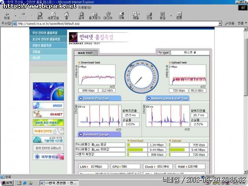Open the 검색 search pane
The image size is (248, 186).
click(81, 16)
